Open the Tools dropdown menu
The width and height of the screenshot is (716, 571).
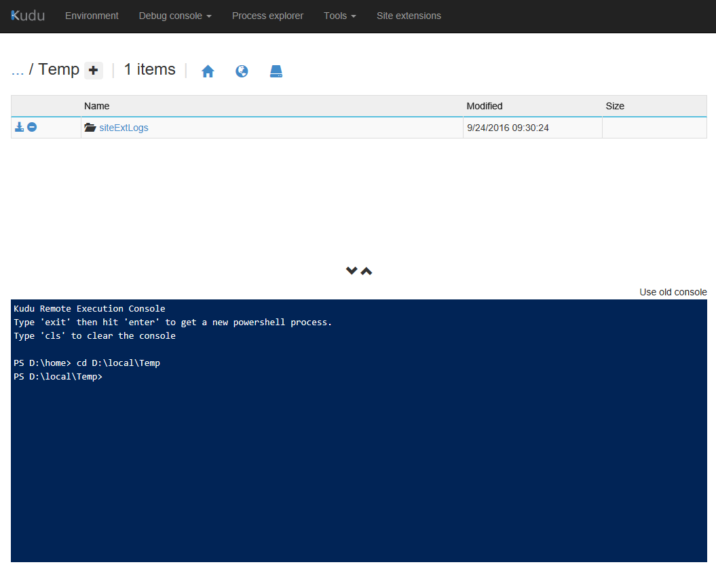[339, 16]
